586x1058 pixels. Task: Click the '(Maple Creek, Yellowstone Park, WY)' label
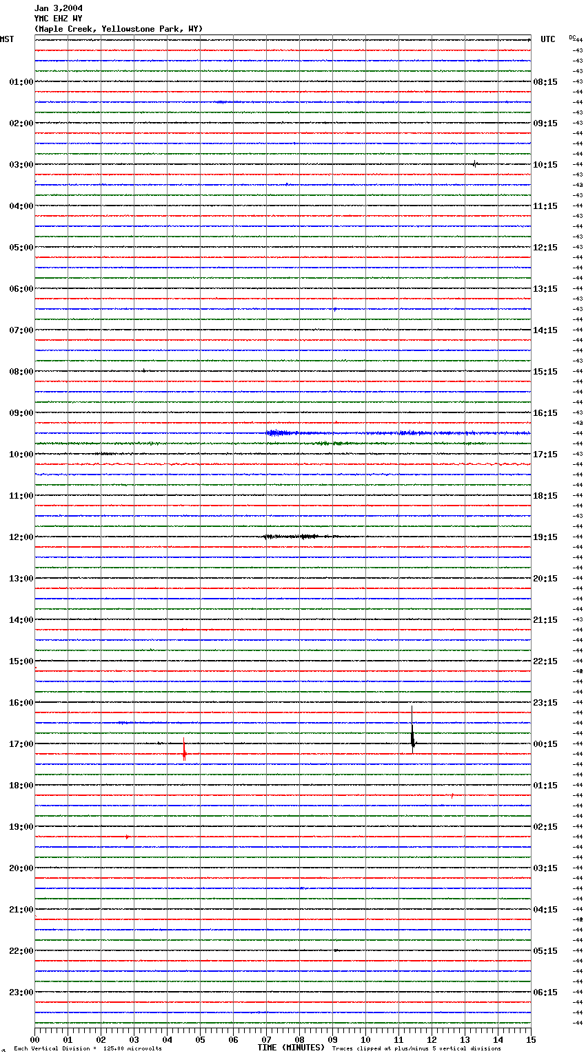point(119,29)
